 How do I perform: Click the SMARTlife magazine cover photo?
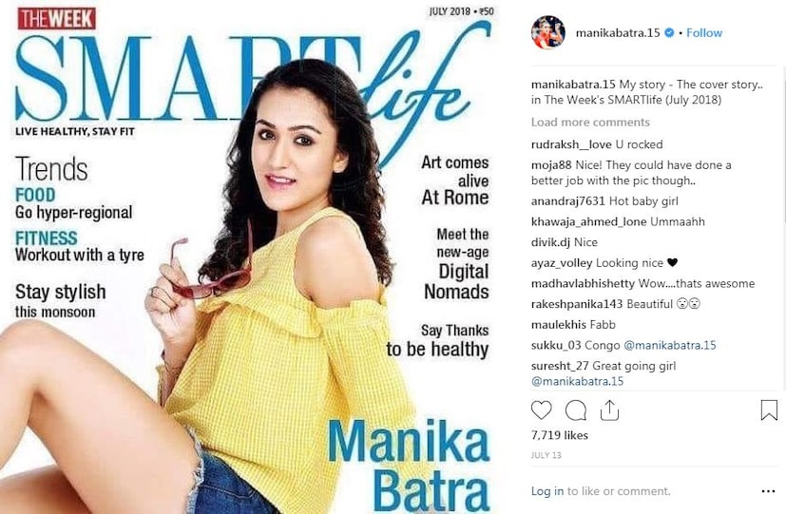tap(254, 257)
